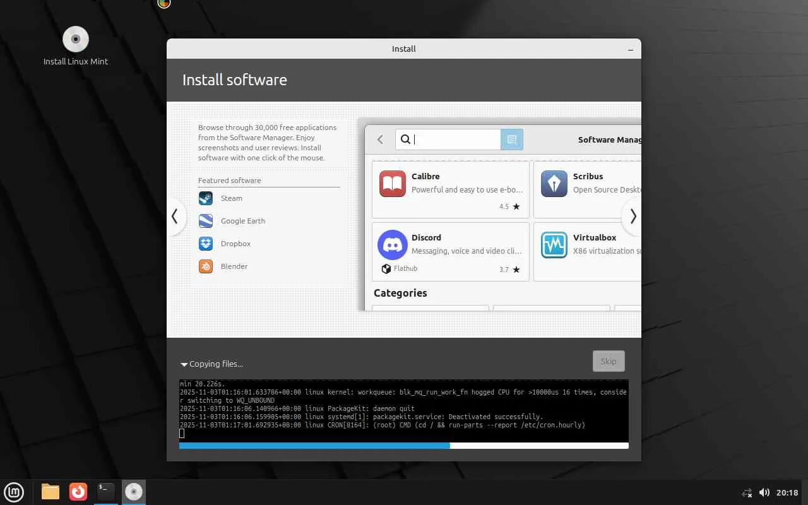Click the Flathub source label
This screenshot has width=808, height=505.
(x=405, y=269)
